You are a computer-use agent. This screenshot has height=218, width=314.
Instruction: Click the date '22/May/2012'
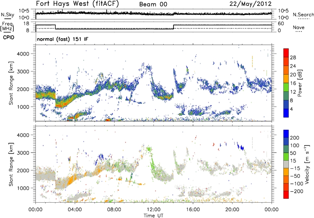point(250,4)
